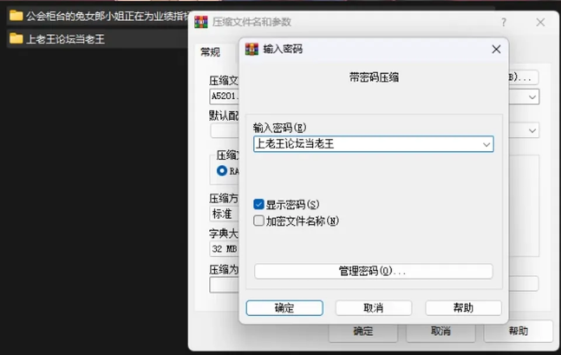
Task: Enable the 加密文件名称 checkbox
Action: click(x=259, y=221)
